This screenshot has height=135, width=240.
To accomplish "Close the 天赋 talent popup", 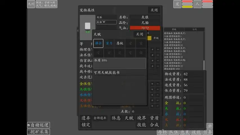I will coord(140,34).
